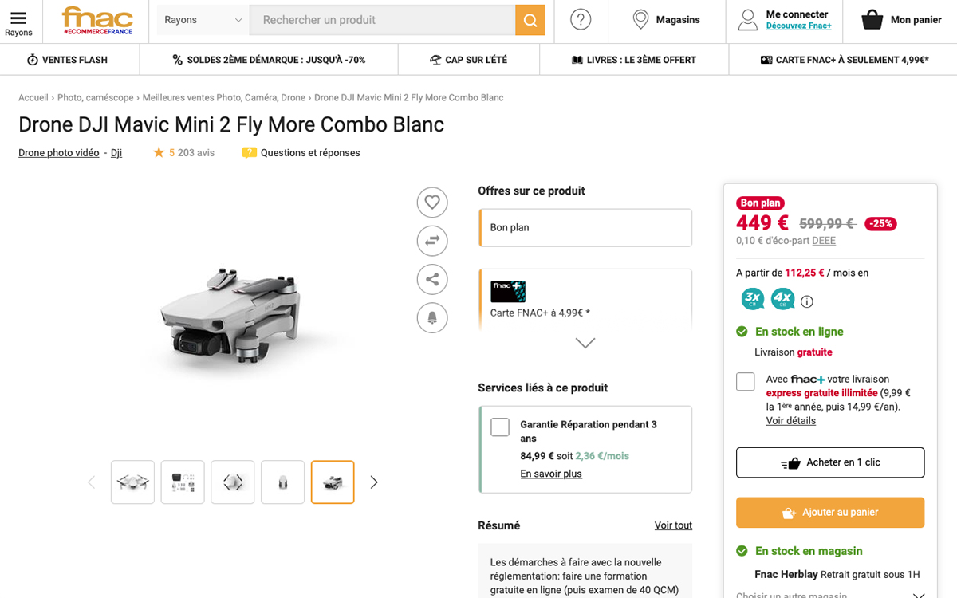This screenshot has height=598, width=957.
Task: Select second thumbnail showing combo accessories
Action: point(183,482)
